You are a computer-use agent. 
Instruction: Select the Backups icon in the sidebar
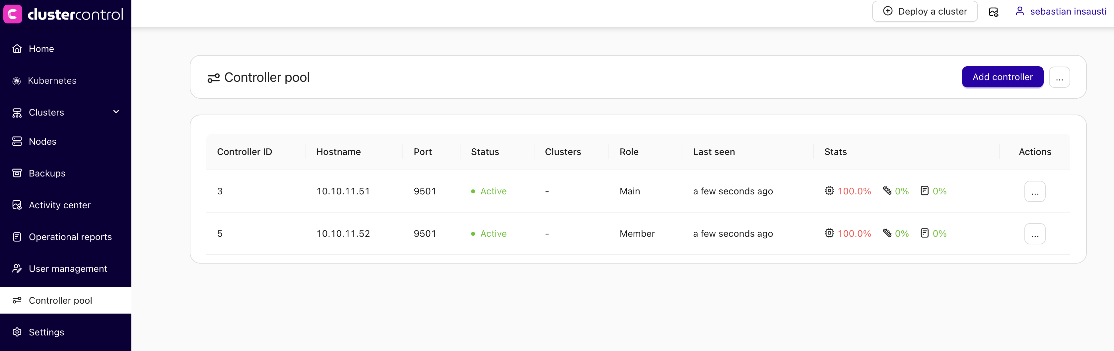(17, 173)
